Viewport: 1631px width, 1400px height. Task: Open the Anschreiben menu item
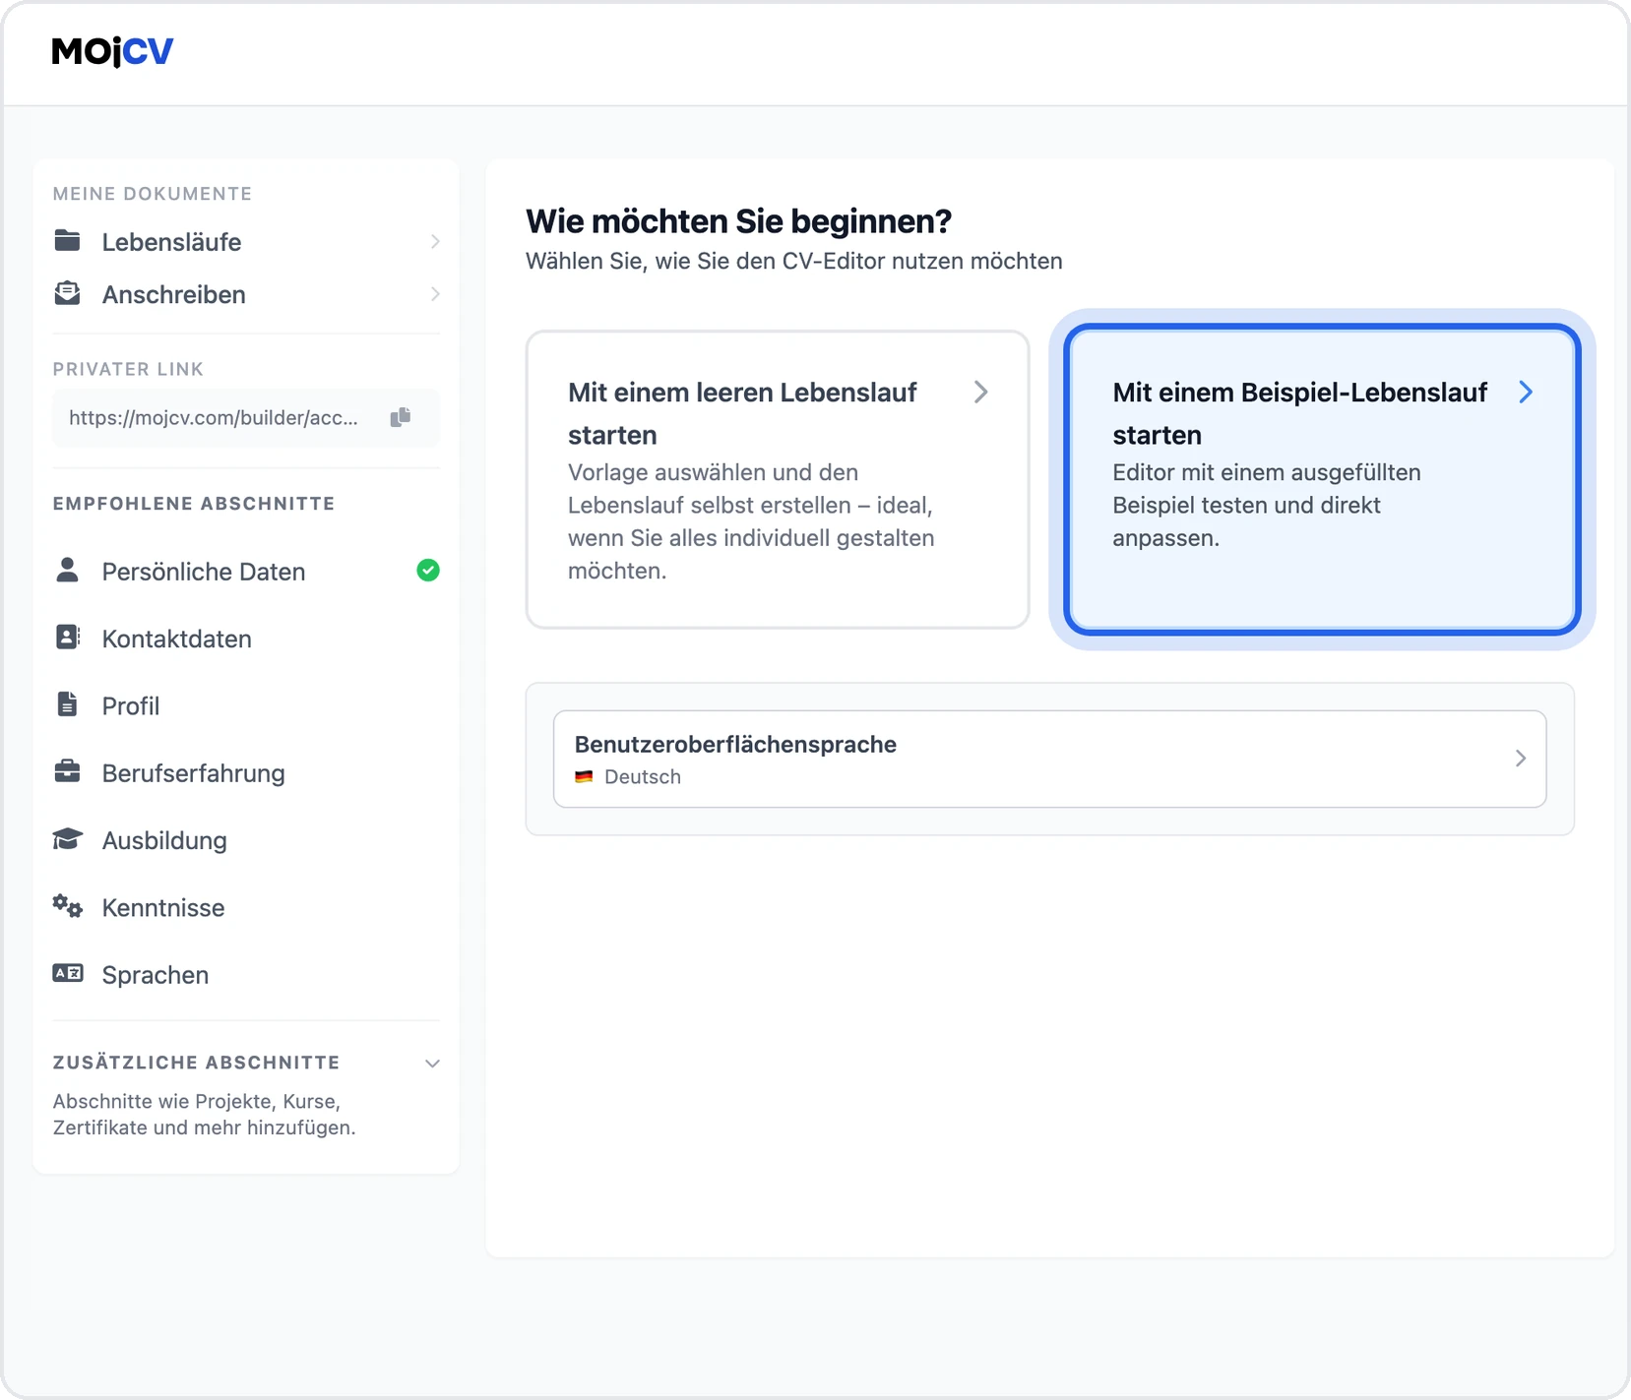246,294
